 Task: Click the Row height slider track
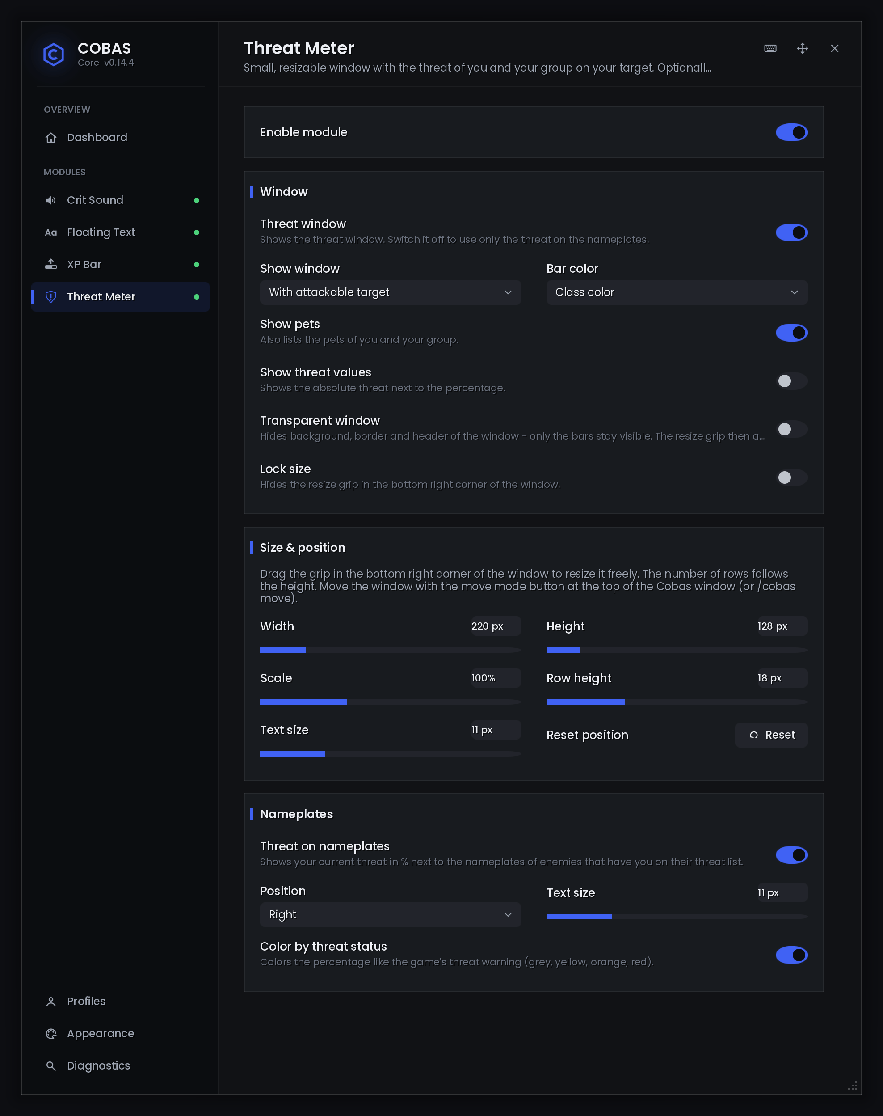coord(677,702)
